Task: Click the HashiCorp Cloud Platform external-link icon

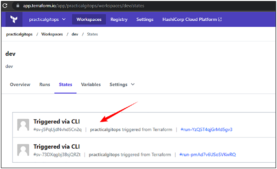Action: click(220, 19)
